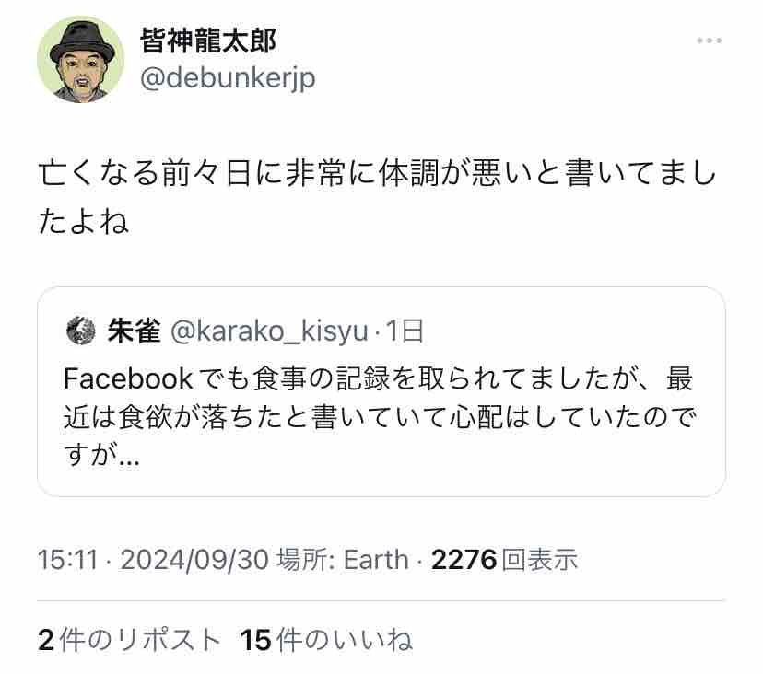Viewport: 763px width, 674px height.
Task: Open 朱雀's name in the quoted post
Action: point(134,331)
